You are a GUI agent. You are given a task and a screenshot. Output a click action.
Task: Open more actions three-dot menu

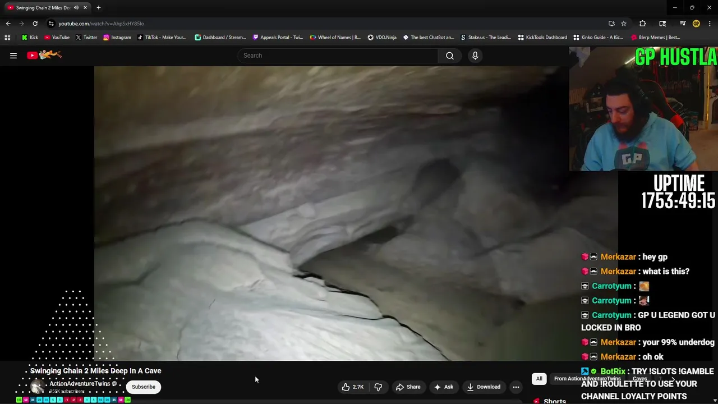(516, 387)
